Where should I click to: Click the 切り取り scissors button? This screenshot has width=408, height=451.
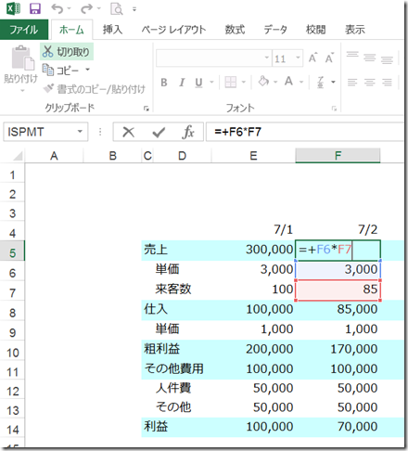[x=67, y=52]
